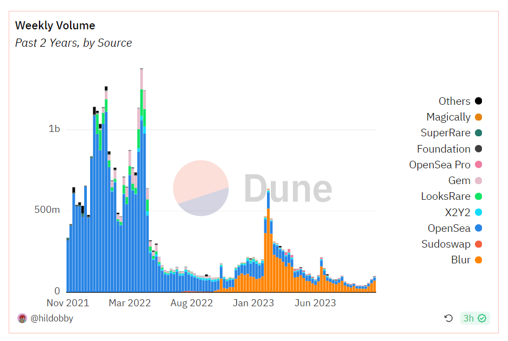508x341 pixels.
Task: Toggle the LooksRare legend entry
Action: point(452,197)
